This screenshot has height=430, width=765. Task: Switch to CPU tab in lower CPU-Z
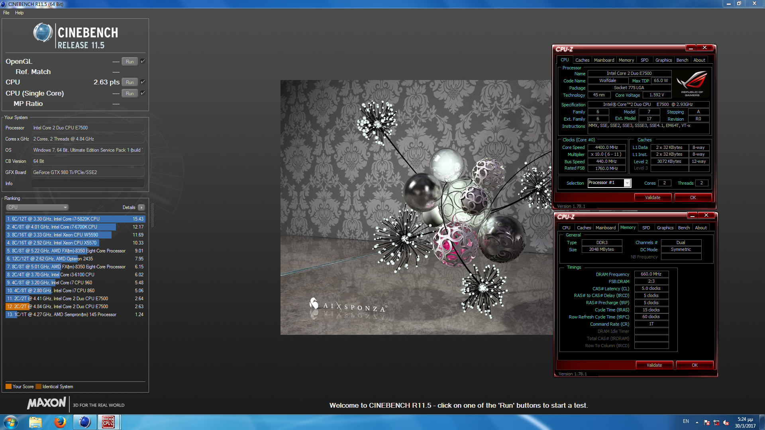click(566, 228)
